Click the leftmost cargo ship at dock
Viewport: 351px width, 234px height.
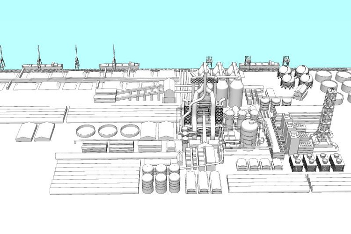pos(43,66)
